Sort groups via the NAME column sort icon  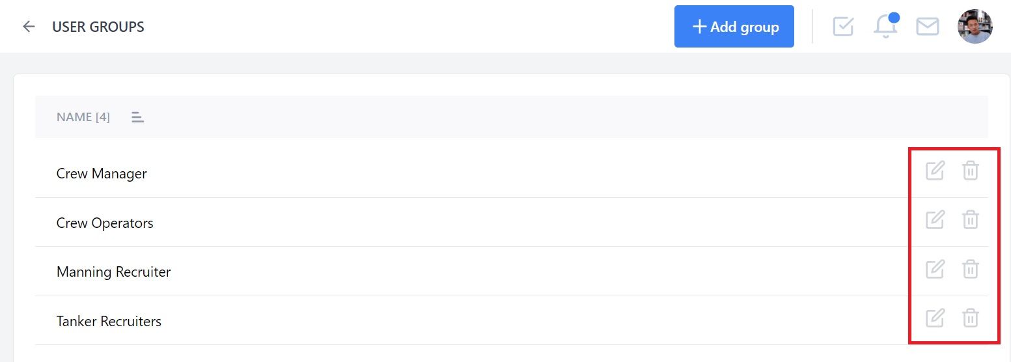click(x=137, y=117)
